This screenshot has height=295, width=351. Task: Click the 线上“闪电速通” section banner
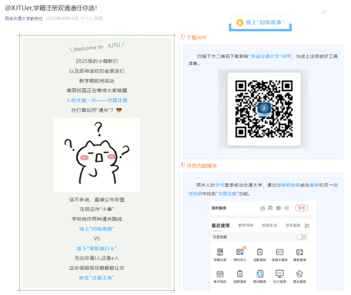coord(260,23)
